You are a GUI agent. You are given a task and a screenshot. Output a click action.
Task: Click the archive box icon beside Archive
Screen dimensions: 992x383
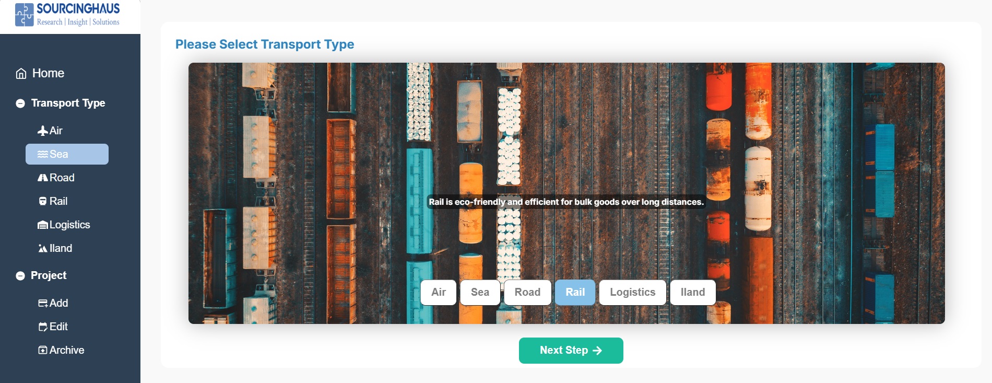point(43,350)
